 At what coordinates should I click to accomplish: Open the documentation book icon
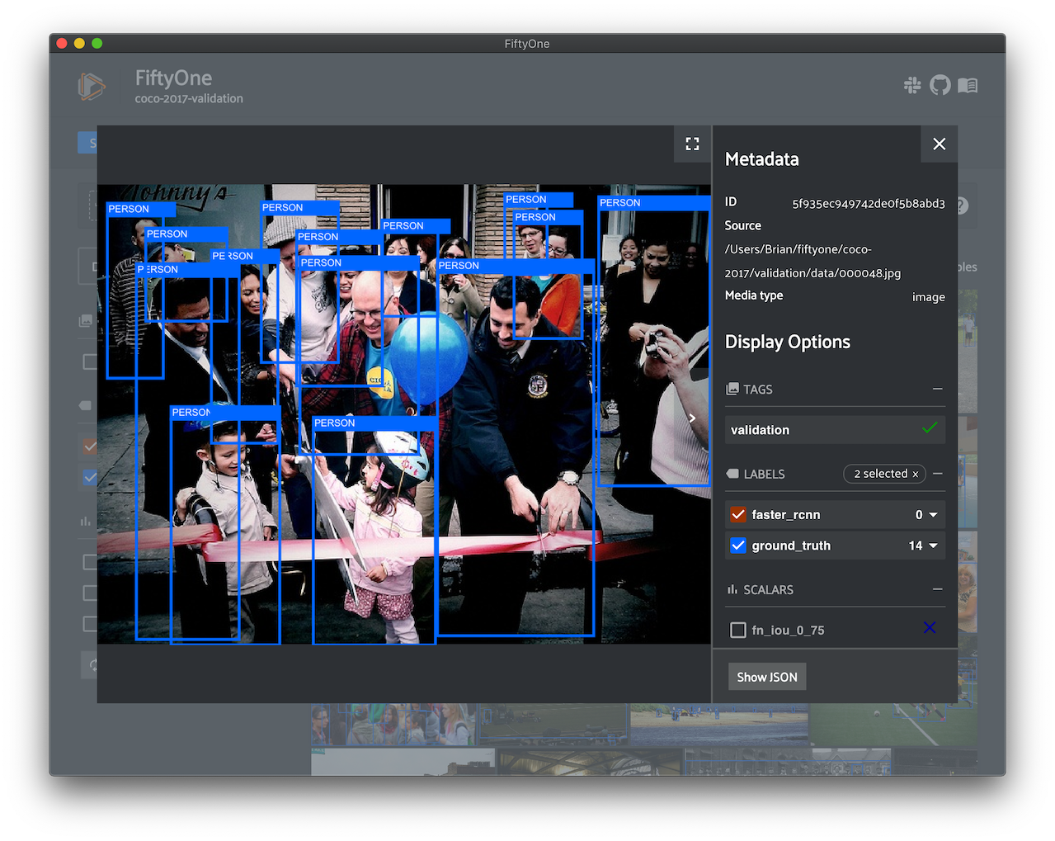point(967,85)
